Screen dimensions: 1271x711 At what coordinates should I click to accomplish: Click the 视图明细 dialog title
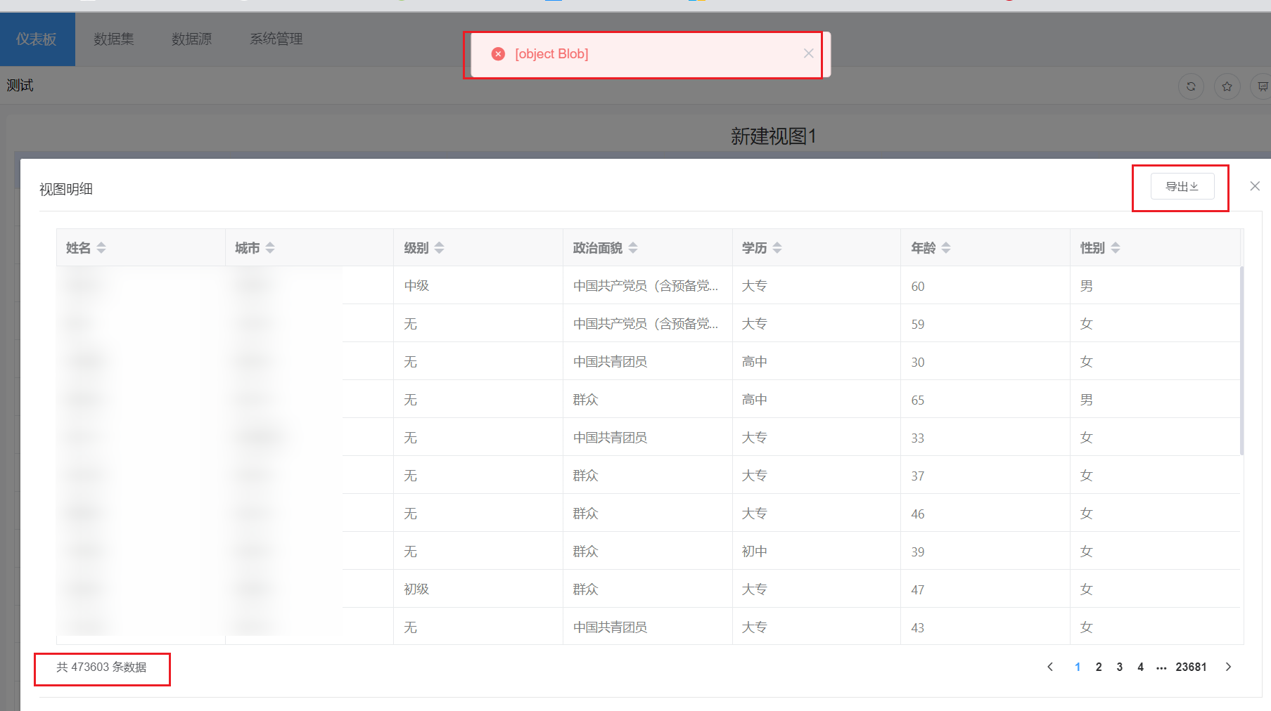[x=66, y=189]
